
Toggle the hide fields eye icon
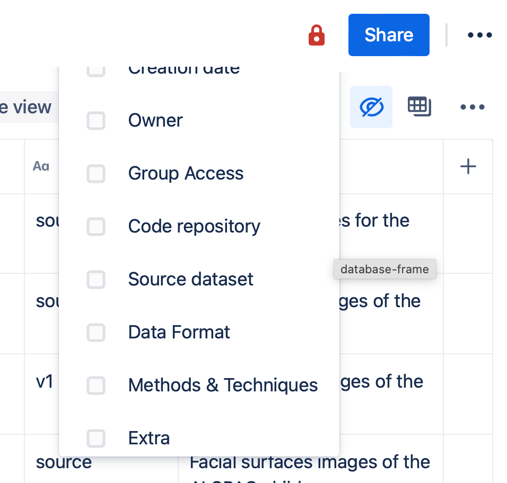[371, 107]
